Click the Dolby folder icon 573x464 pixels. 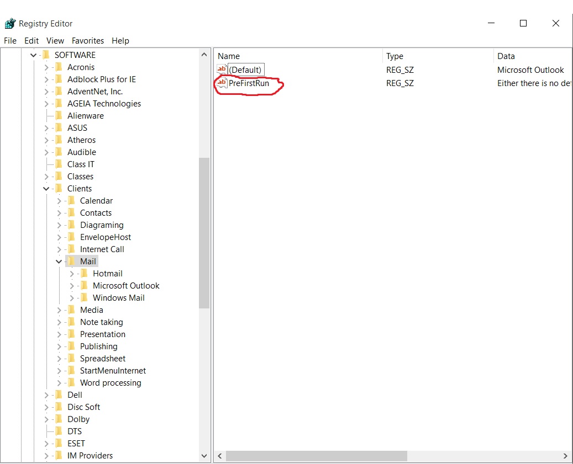tap(59, 419)
